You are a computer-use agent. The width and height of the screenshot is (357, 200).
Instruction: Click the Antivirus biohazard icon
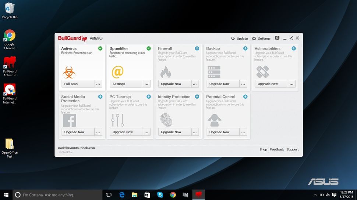click(69, 72)
